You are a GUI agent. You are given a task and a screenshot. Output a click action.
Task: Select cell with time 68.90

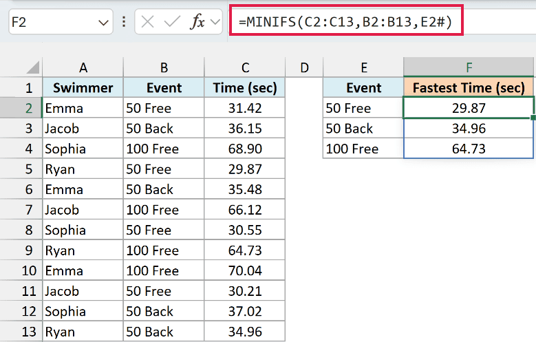[245, 149]
